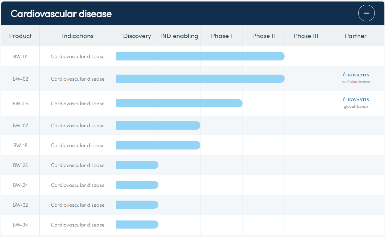Screen dimensions: 385x237
Task: Click the BW-15 progress bar
Action: pos(158,145)
